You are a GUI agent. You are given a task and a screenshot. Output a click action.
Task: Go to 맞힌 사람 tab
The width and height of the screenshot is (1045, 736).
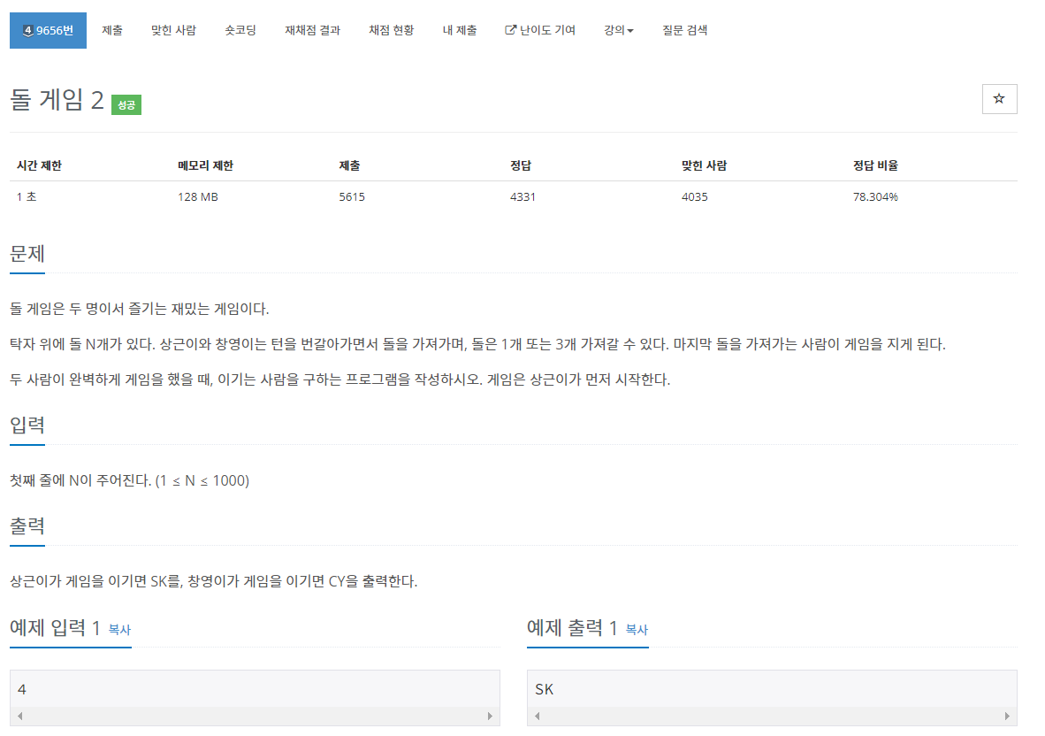pyautogui.click(x=173, y=30)
